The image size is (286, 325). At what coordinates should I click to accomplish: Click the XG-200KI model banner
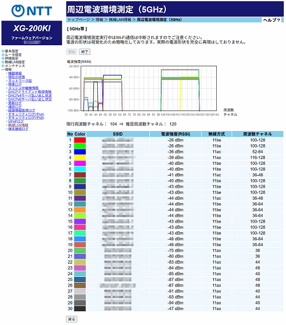[31, 33]
